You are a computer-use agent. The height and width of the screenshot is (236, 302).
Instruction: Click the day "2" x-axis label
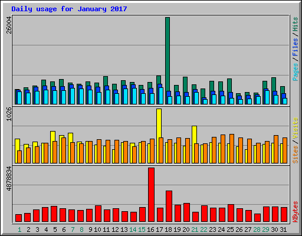click(x=28, y=230)
